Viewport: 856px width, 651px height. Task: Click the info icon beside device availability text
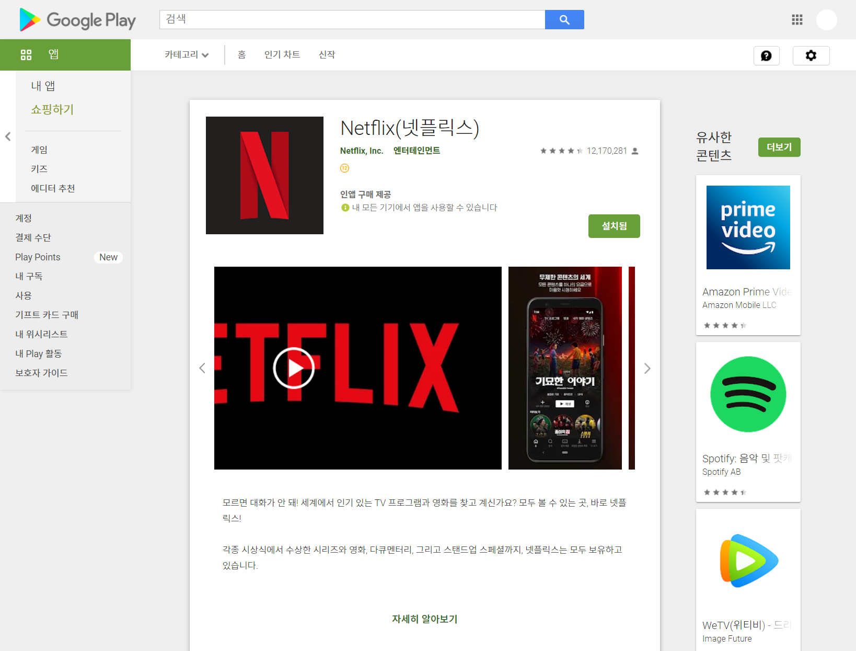tap(345, 208)
